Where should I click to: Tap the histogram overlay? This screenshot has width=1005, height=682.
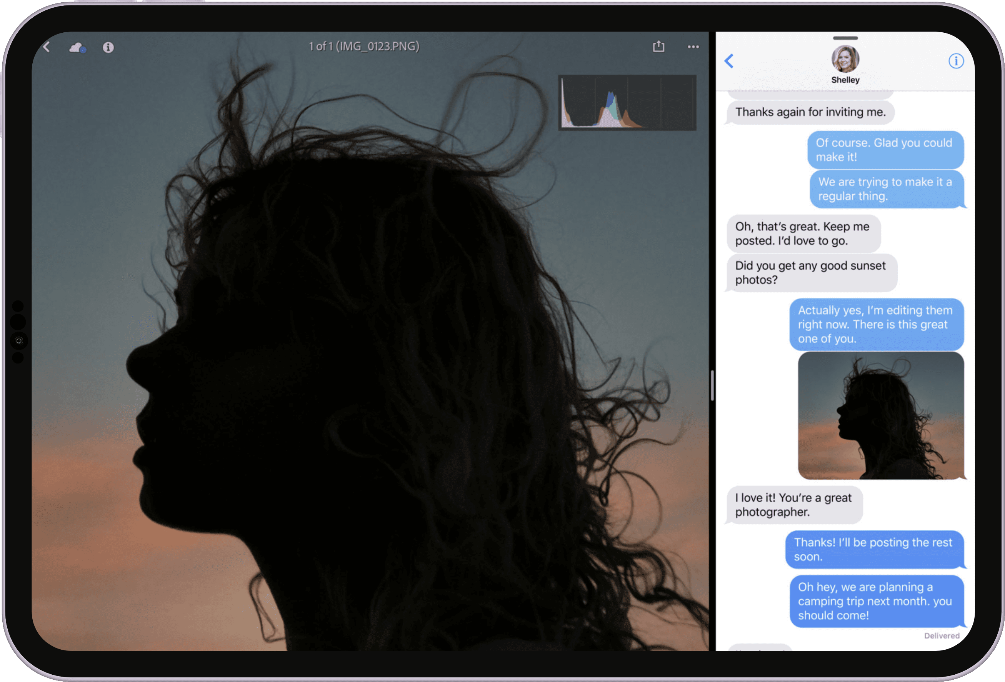(x=627, y=102)
